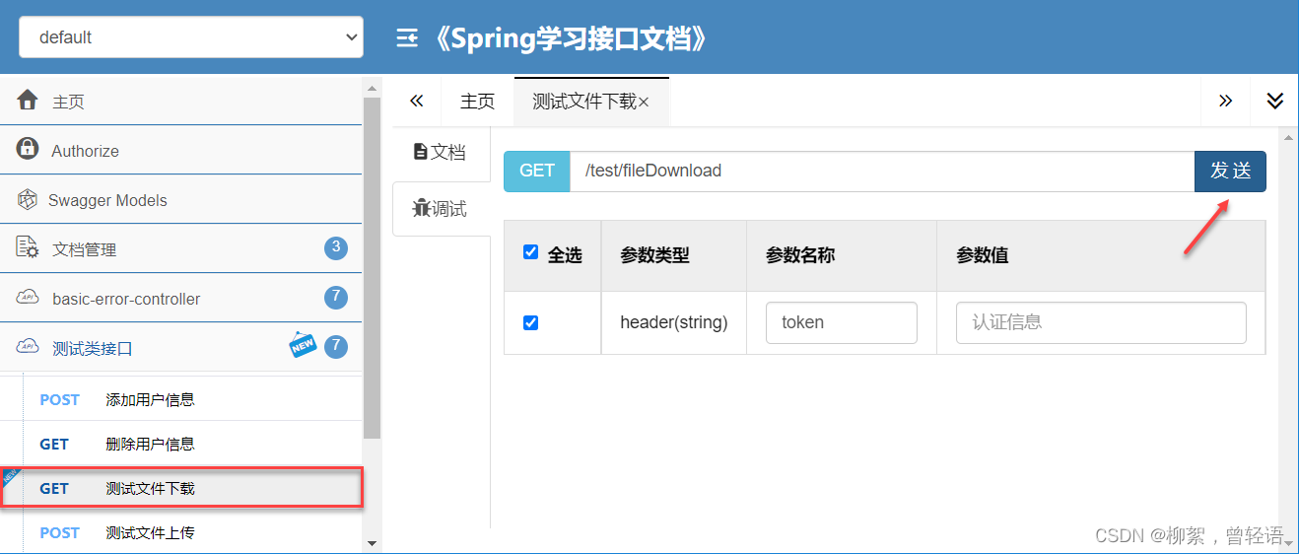Screen dimensions: 1299x554
Task: Click the 认证信息 parameter value field
Action: click(x=1101, y=322)
